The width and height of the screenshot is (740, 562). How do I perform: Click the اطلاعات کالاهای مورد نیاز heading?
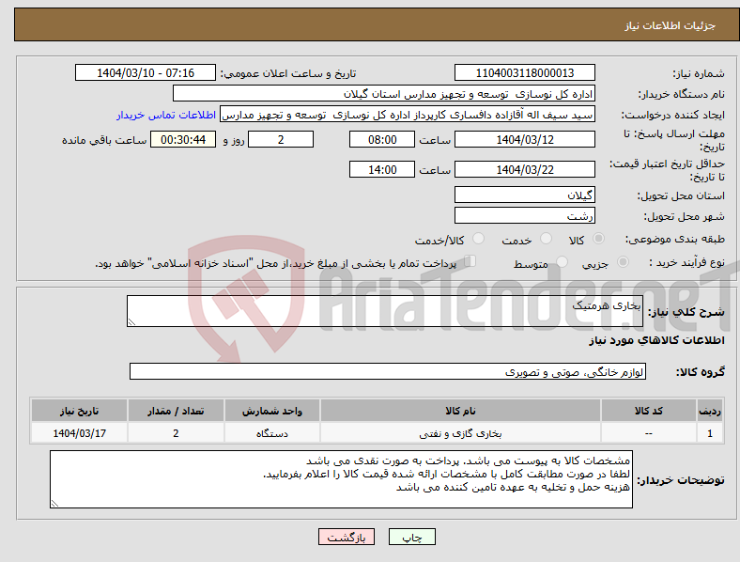[656, 340]
